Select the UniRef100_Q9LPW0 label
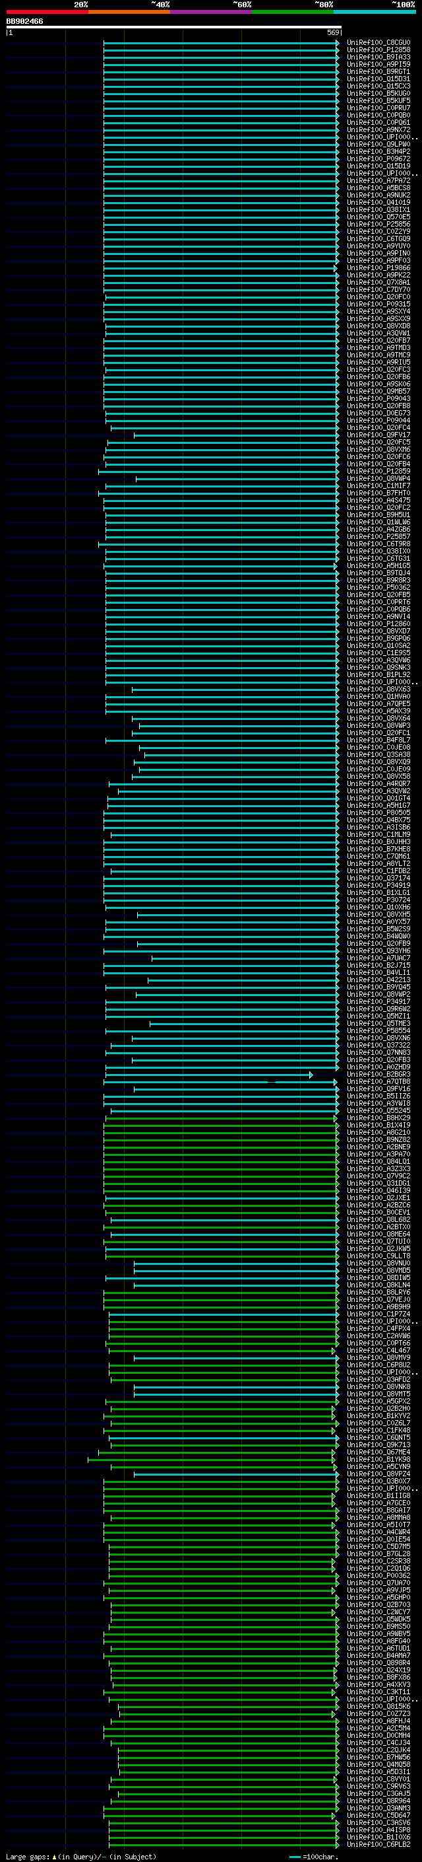Screen dimensions: 422x1862 [378, 144]
